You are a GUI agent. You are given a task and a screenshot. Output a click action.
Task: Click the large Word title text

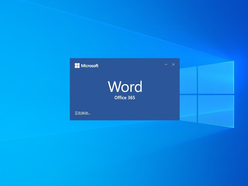125,86
